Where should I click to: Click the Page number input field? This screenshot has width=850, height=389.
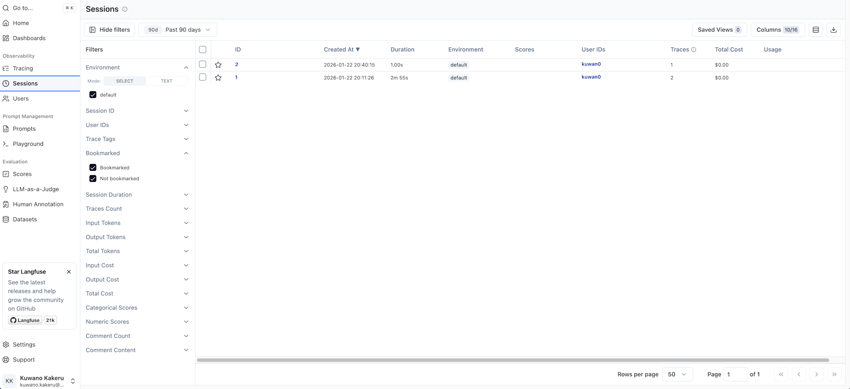pos(735,374)
